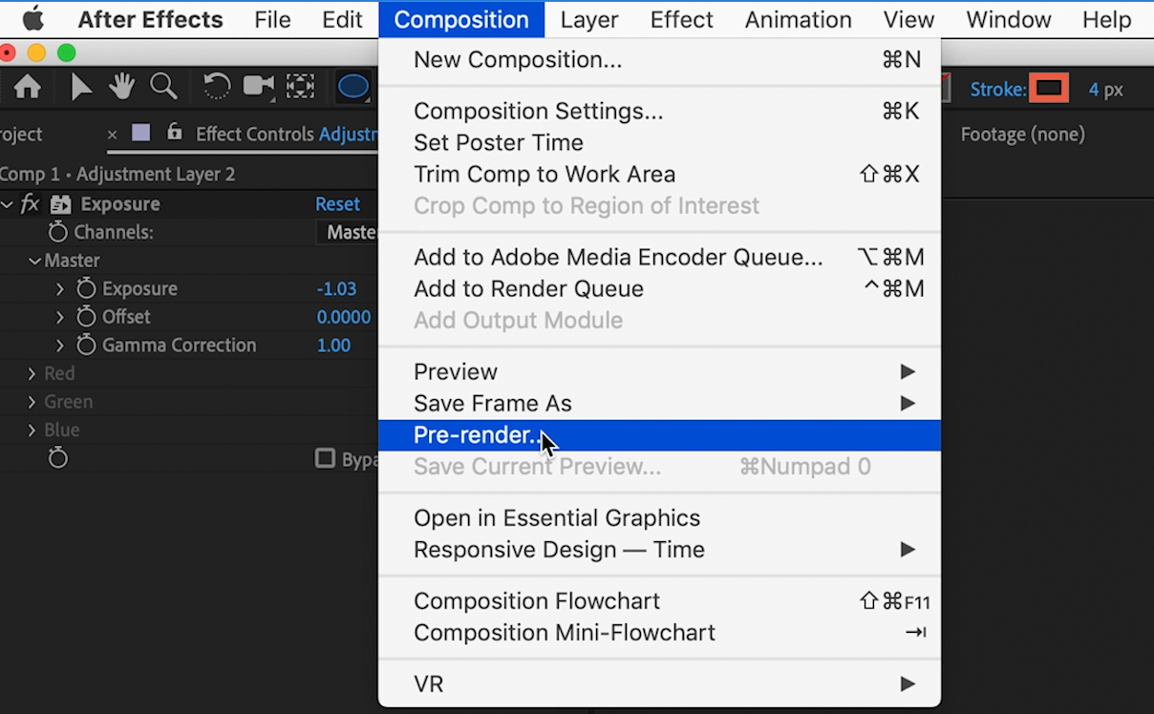The height and width of the screenshot is (714, 1154).
Task: Activate the Zoom tool
Action: (163, 86)
